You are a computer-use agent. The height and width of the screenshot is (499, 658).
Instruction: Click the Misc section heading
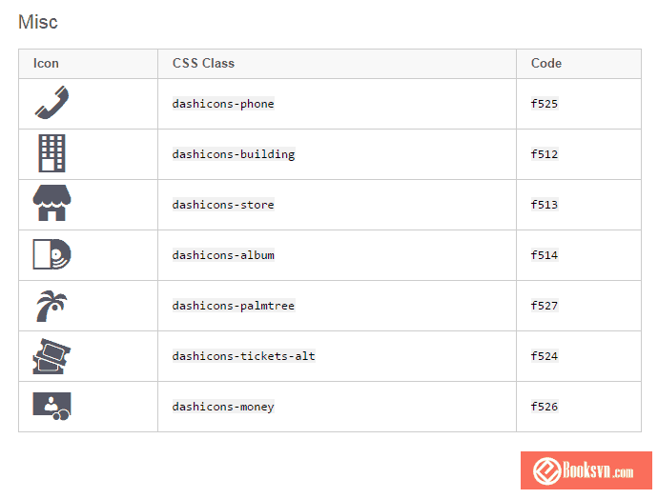pyautogui.click(x=38, y=22)
